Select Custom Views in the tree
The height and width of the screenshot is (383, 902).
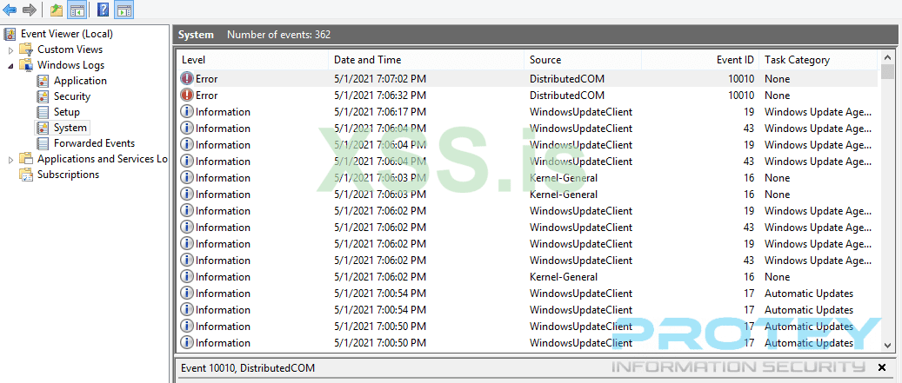click(x=70, y=50)
